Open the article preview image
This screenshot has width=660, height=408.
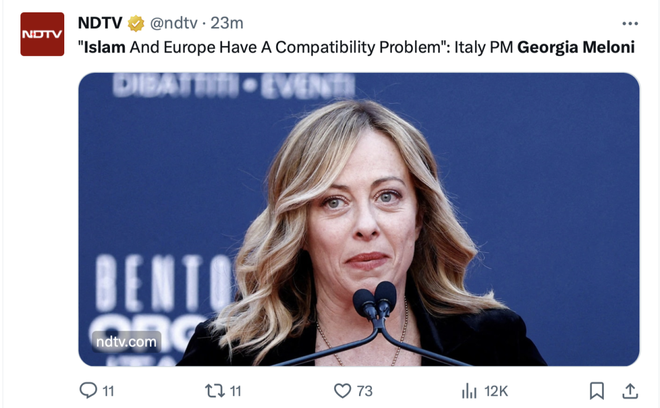358,219
